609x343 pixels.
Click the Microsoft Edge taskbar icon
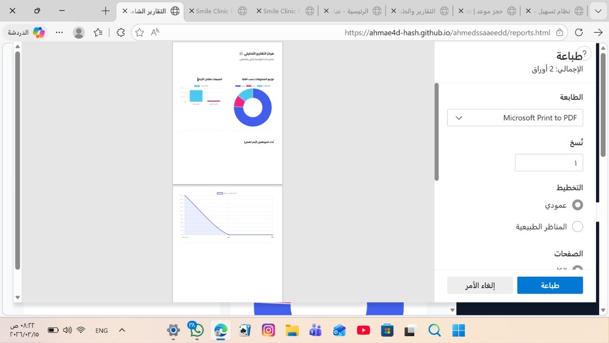pos(221,330)
